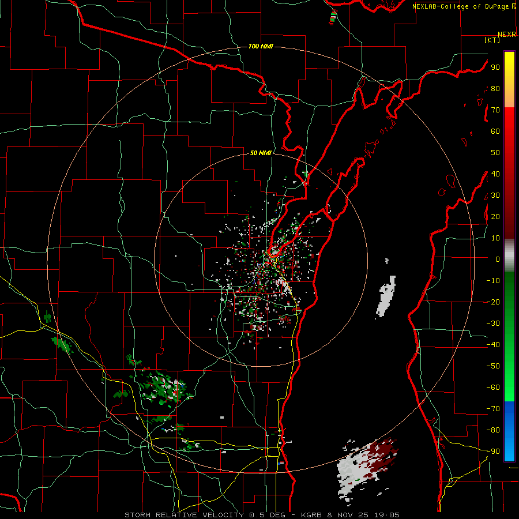Select the 100 NMI range ring label
The height and width of the screenshot is (519, 519).
coord(261,46)
